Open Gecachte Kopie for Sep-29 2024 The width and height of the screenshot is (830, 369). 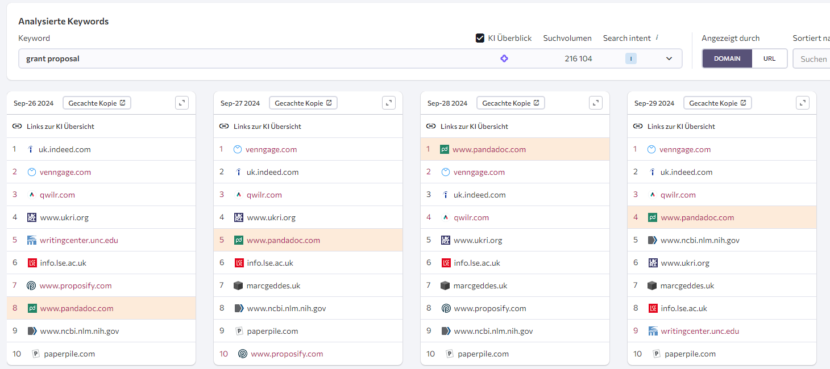coord(717,103)
